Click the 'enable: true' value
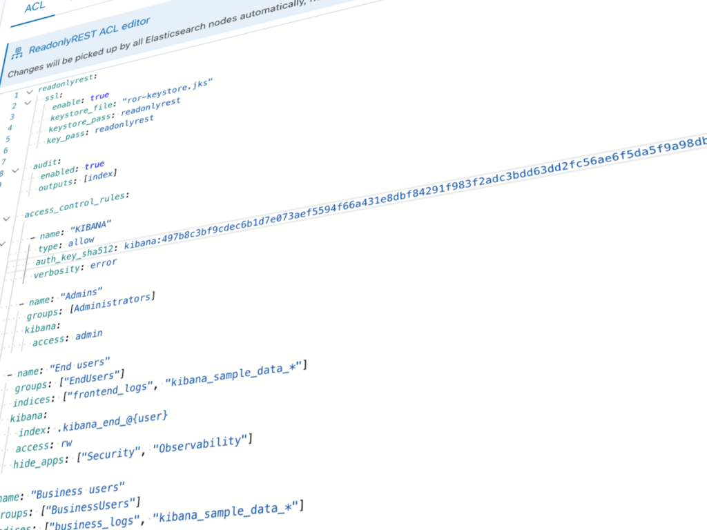This screenshot has height=530, width=707. coord(99,97)
